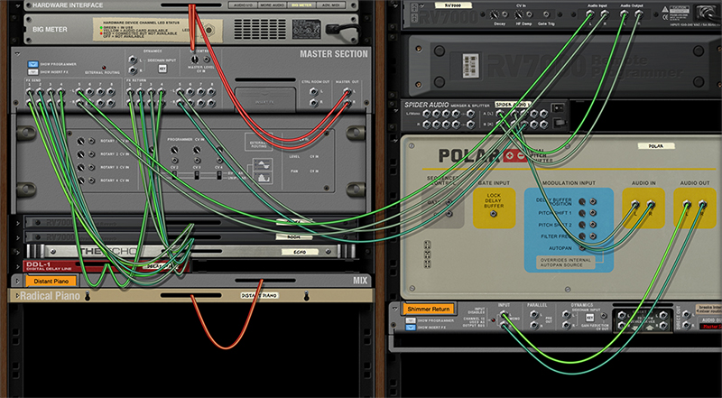The width and height of the screenshot is (722, 398).
Task: Click the Polar Filter Freq CV jack
Action: [x=593, y=236]
